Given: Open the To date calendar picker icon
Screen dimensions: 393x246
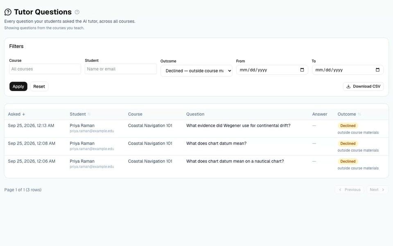Looking at the screenshot, I should pyautogui.click(x=377, y=70).
